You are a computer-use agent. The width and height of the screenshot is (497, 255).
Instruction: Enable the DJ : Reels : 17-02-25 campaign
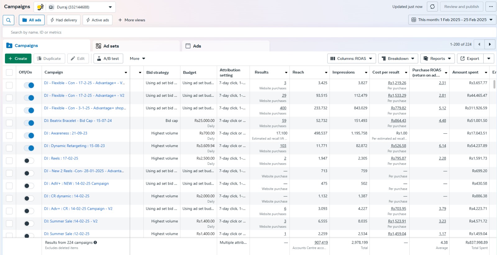[x=29, y=161]
